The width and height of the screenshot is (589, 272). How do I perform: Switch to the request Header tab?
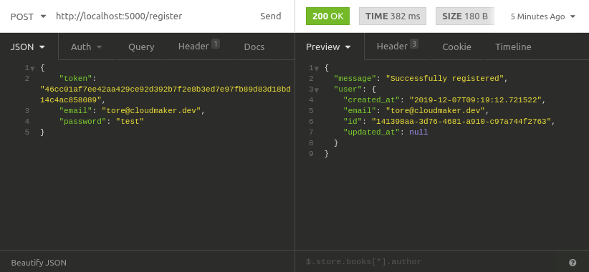point(198,47)
